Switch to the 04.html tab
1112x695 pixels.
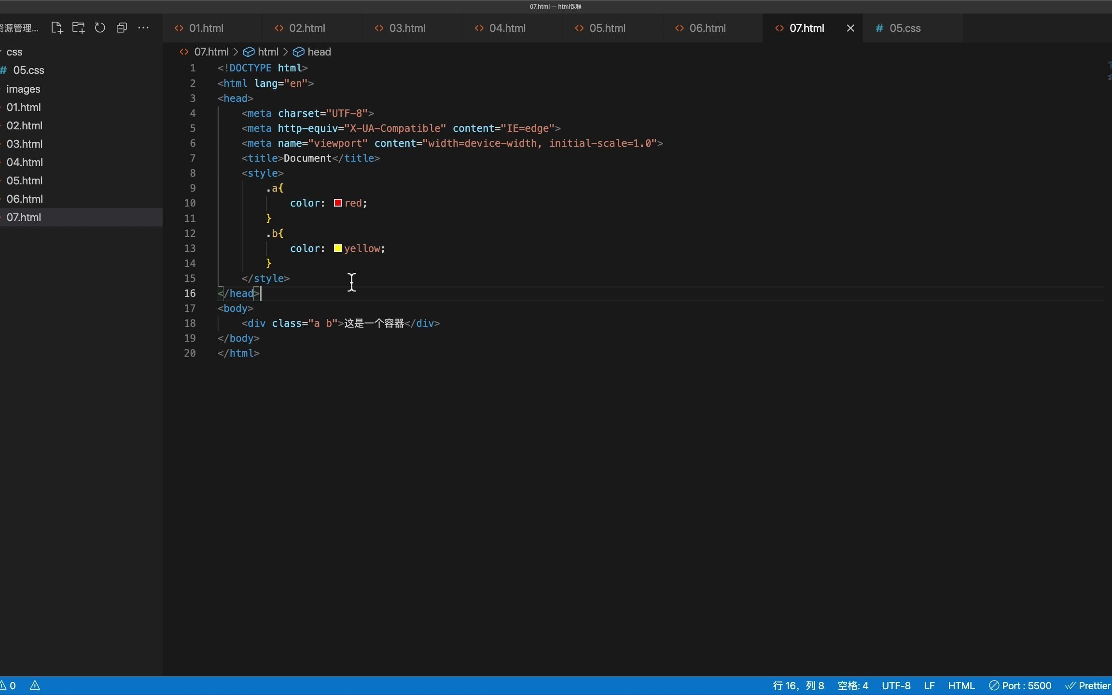[x=513, y=28]
